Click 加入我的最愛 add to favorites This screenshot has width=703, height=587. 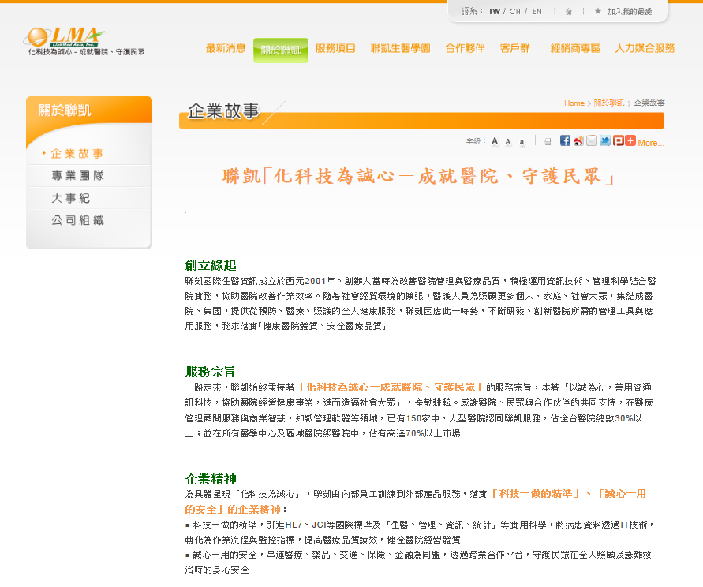pos(630,12)
